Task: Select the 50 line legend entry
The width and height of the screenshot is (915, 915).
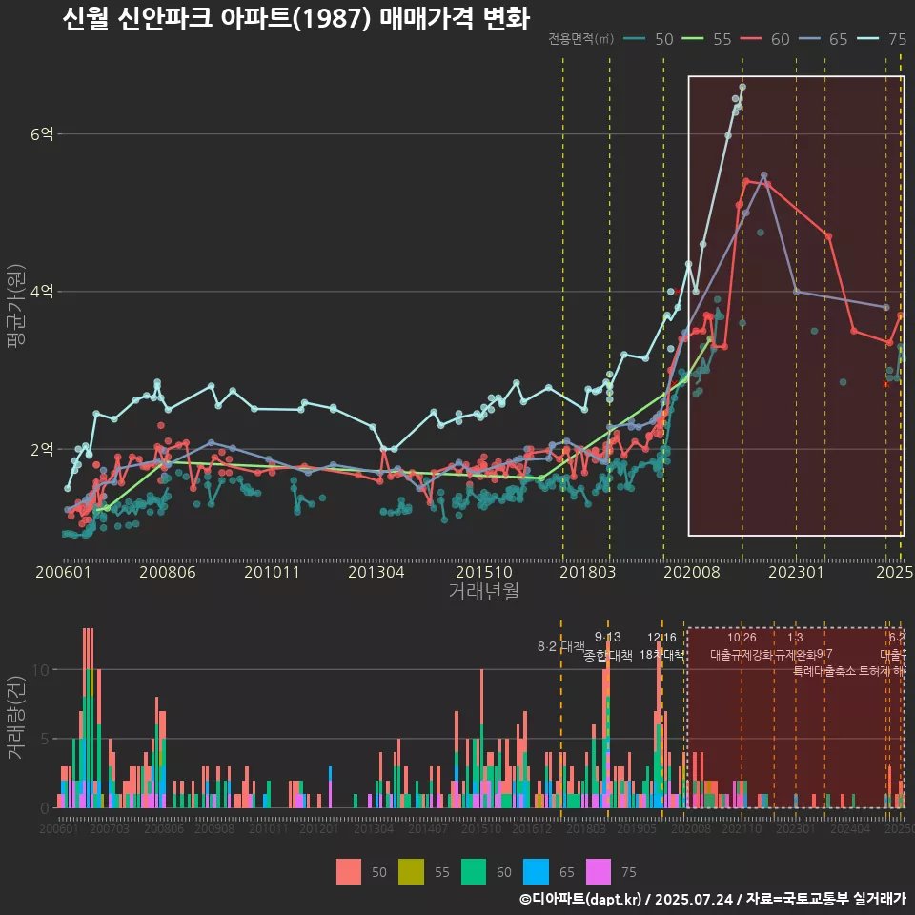Action: coord(648,39)
